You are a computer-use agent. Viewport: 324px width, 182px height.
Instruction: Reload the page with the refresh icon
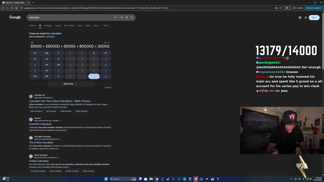pyautogui.click(x=12, y=8)
